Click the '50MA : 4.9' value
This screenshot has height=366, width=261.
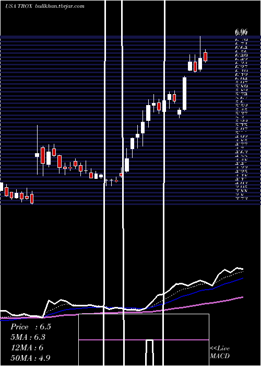31,358
